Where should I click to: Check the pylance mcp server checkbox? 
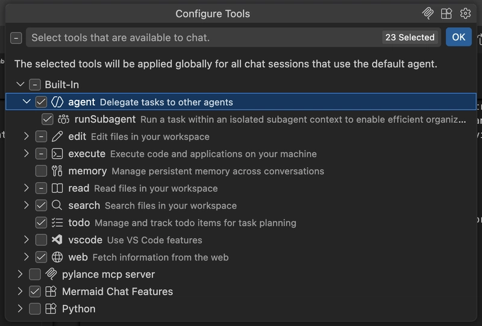pyautogui.click(x=35, y=275)
